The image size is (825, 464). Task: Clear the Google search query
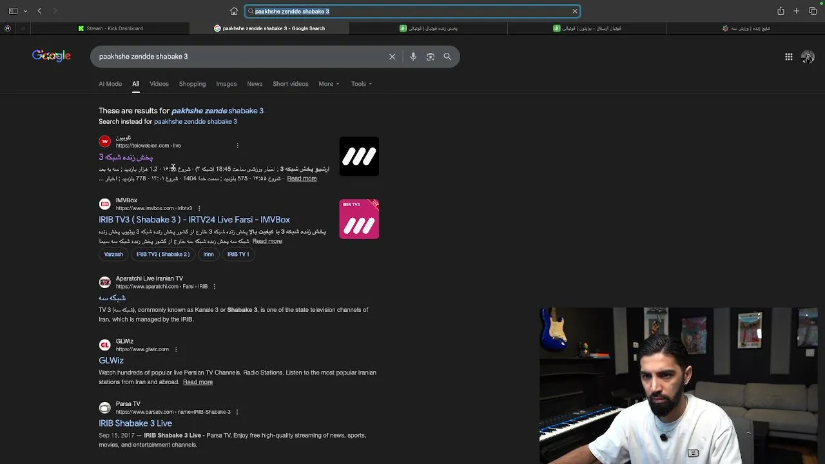(392, 57)
